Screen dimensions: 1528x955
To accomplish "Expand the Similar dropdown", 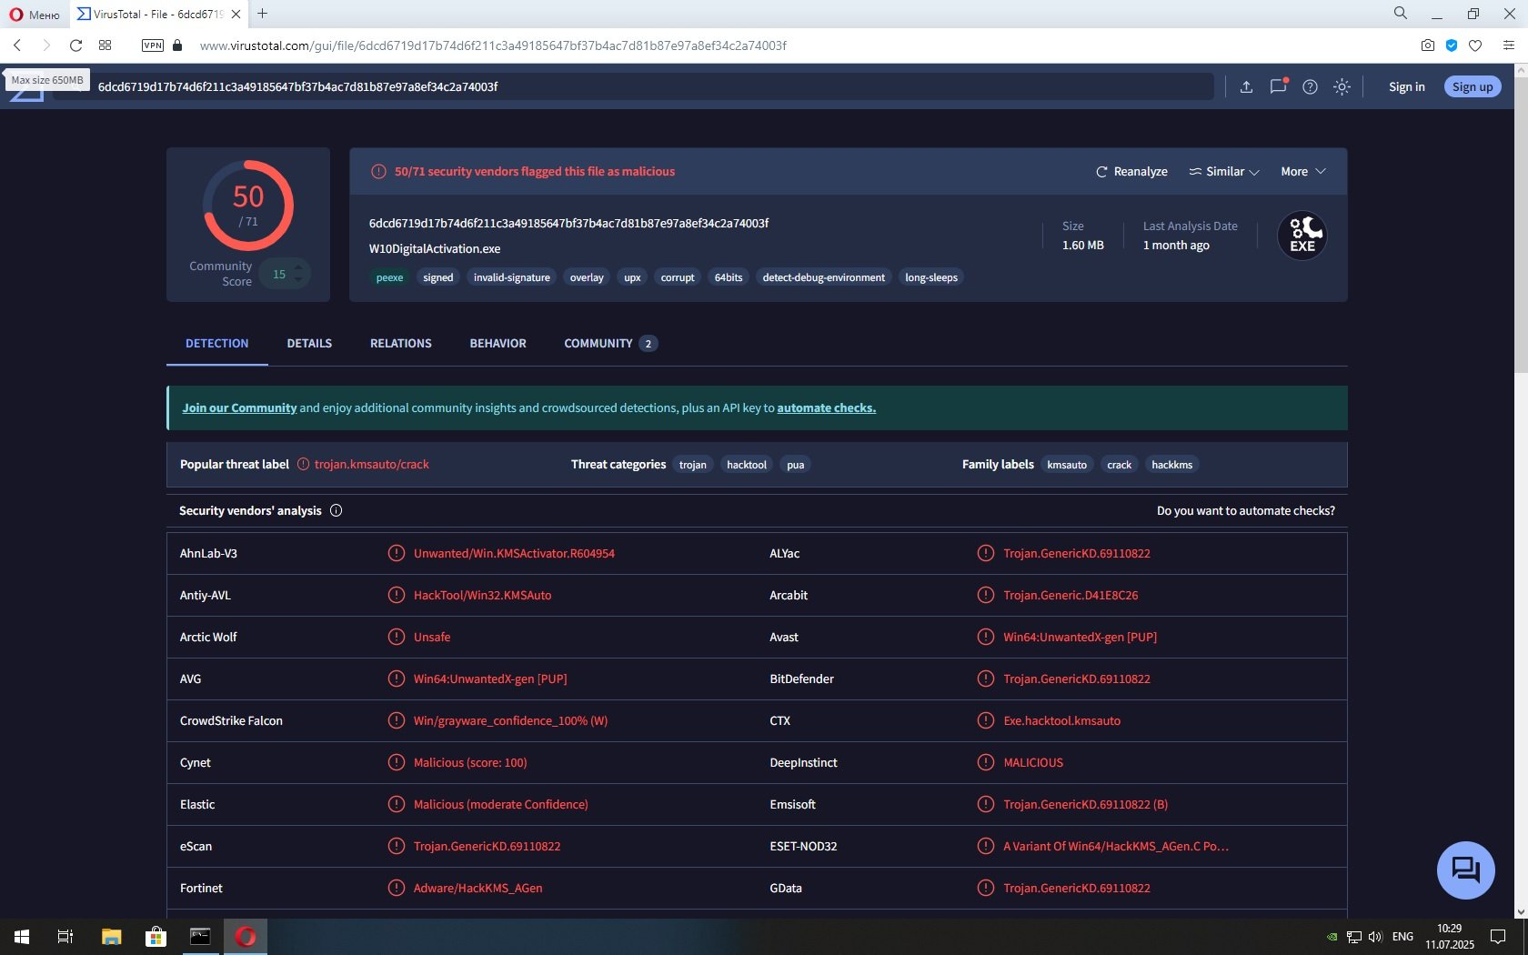I will pyautogui.click(x=1224, y=172).
